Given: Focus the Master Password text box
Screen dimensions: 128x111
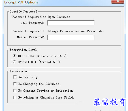Looking at the screenshot, I should pyautogui.click(x=71, y=37).
